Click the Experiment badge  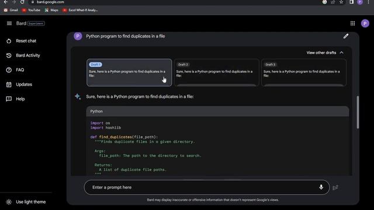tap(36, 23)
